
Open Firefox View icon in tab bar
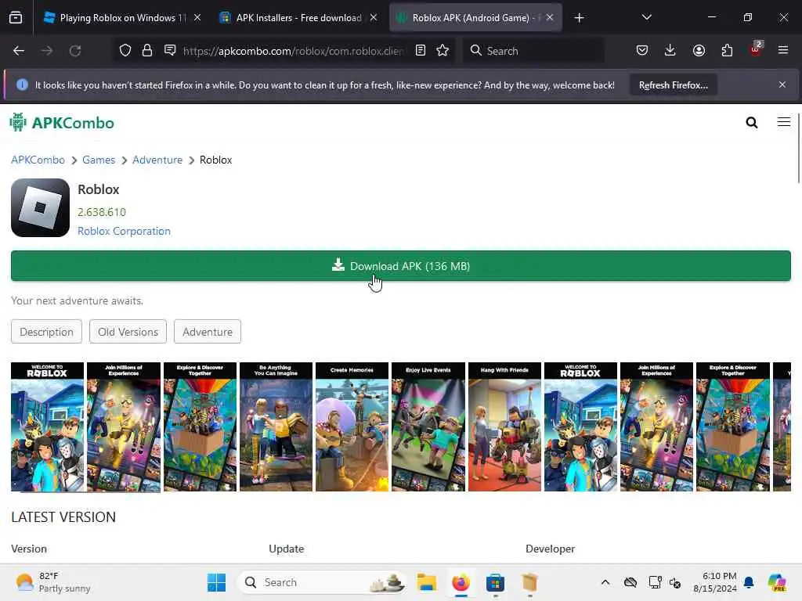(16, 18)
